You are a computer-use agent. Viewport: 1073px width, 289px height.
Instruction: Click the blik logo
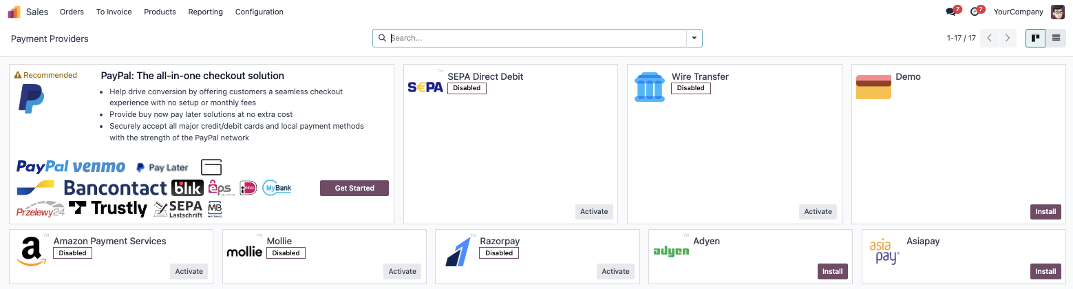point(187,188)
